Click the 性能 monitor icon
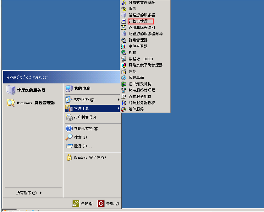Viewport: 264px width, 212px height. coord(124,72)
